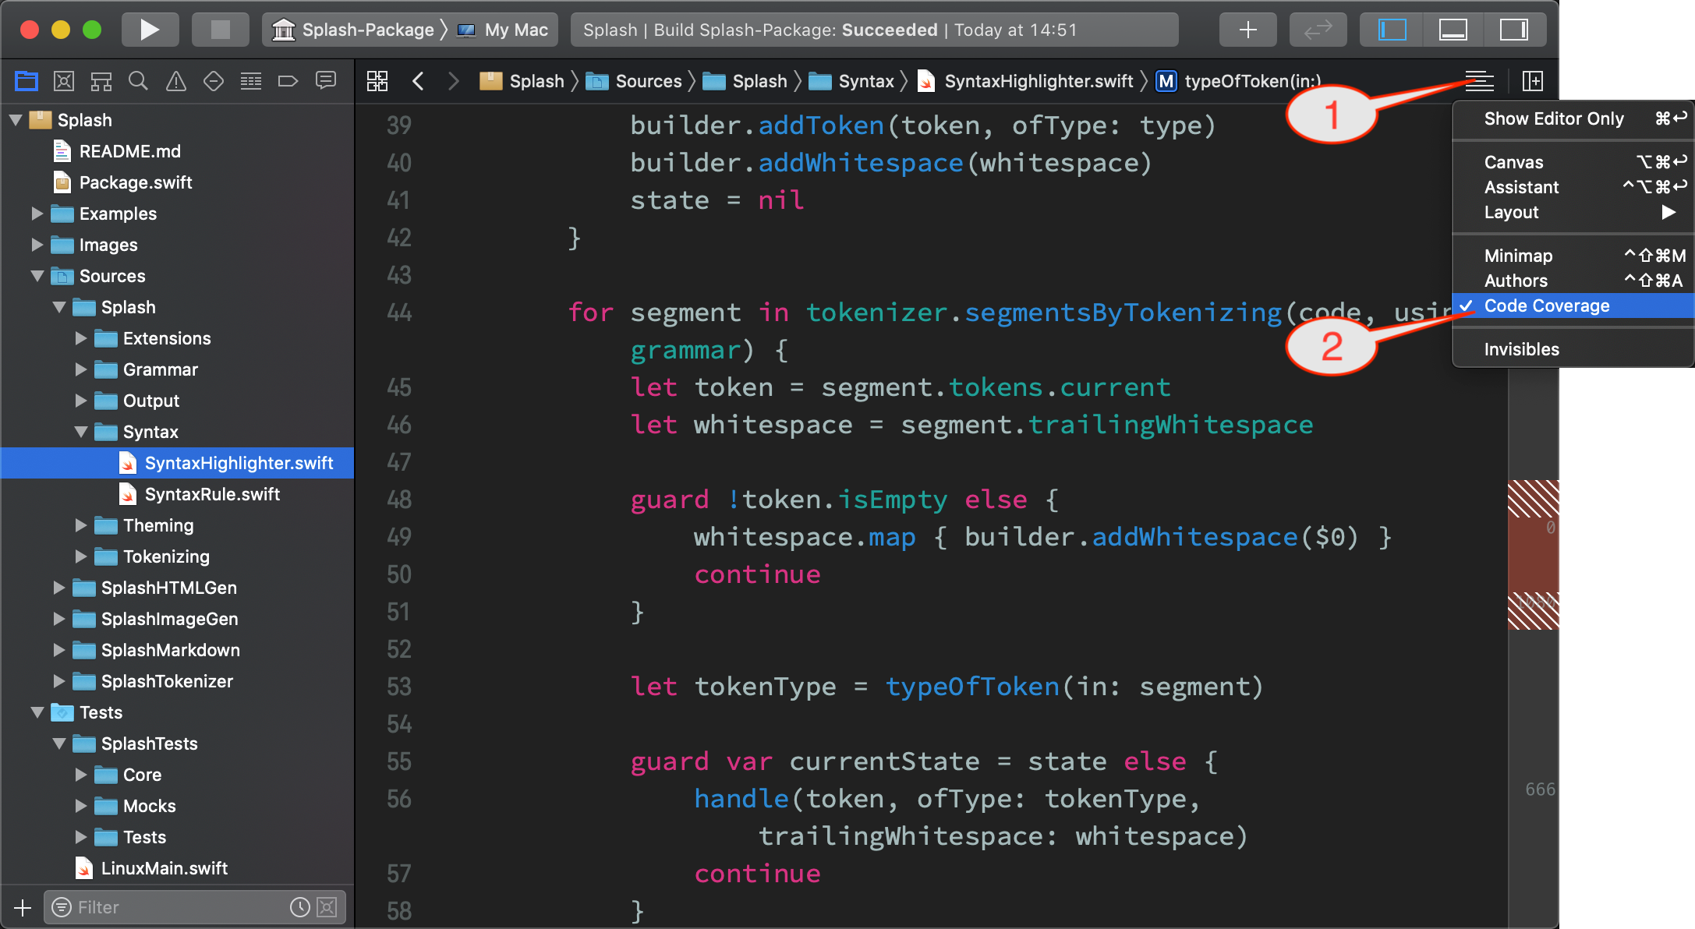The height and width of the screenshot is (929, 1695).
Task: Collapse the Syntax folder
Action: tap(80, 432)
